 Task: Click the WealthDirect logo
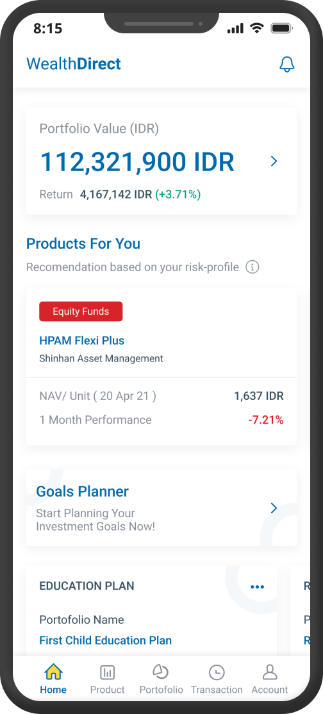pos(74,63)
